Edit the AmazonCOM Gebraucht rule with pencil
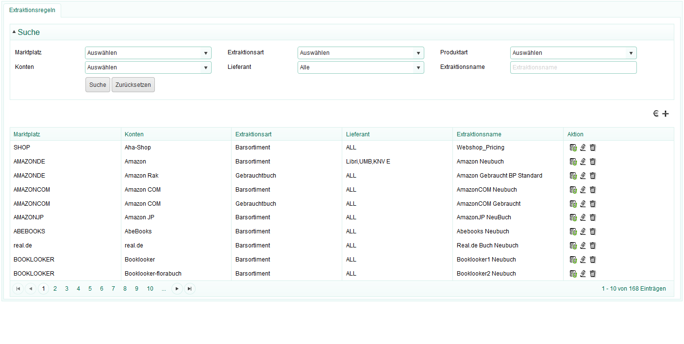 [583, 204]
